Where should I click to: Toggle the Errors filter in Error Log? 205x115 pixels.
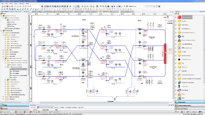[41, 108]
